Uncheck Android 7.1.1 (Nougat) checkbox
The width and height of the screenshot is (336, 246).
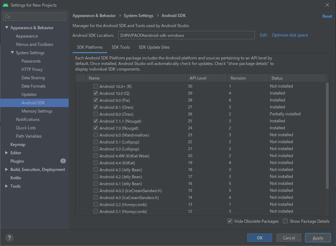coord(96,121)
